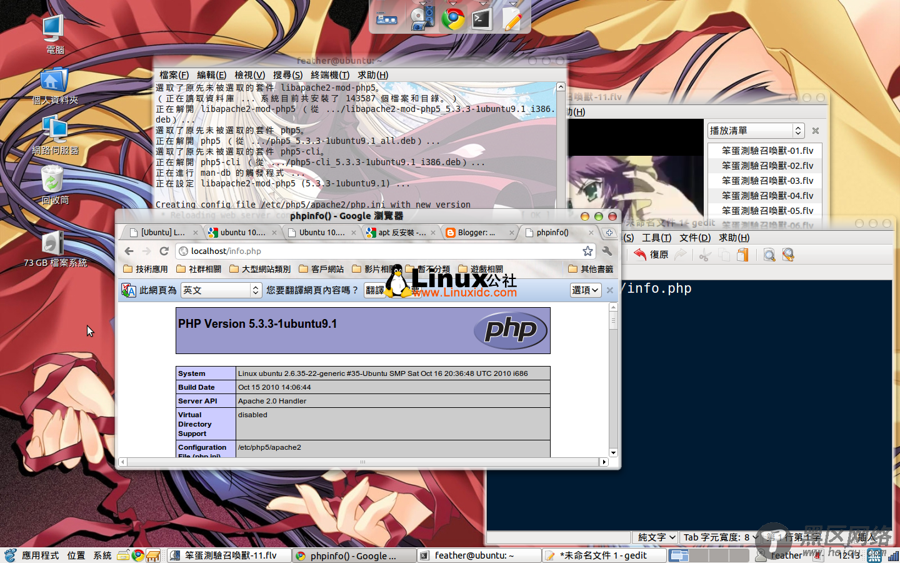
Task: Click the gedit find magnifier icon
Action: 769,255
